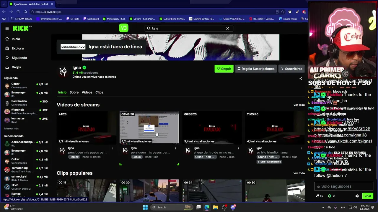The width and height of the screenshot is (378, 212).
Task: Open title 'su hijo triunfio mama'
Action: [272, 153]
